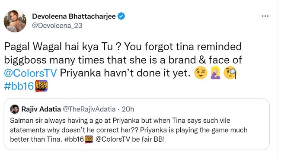The width and height of the screenshot is (281, 159).
Task: Open the quoted tweet text about Salman sir
Action: [x=129, y=130]
